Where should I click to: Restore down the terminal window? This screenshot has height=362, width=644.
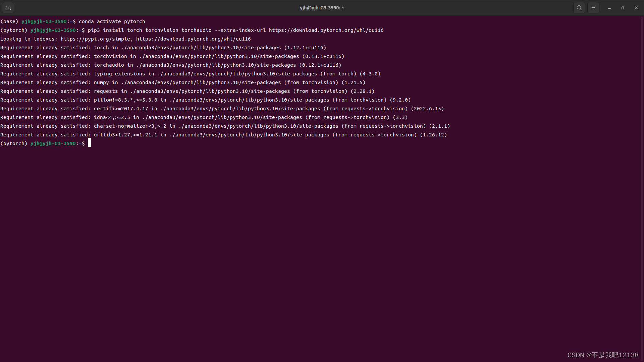coord(623,8)
